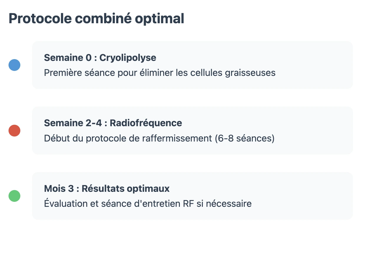Click the "Protocole combiné optimal" heading

(x=96, y=19)
